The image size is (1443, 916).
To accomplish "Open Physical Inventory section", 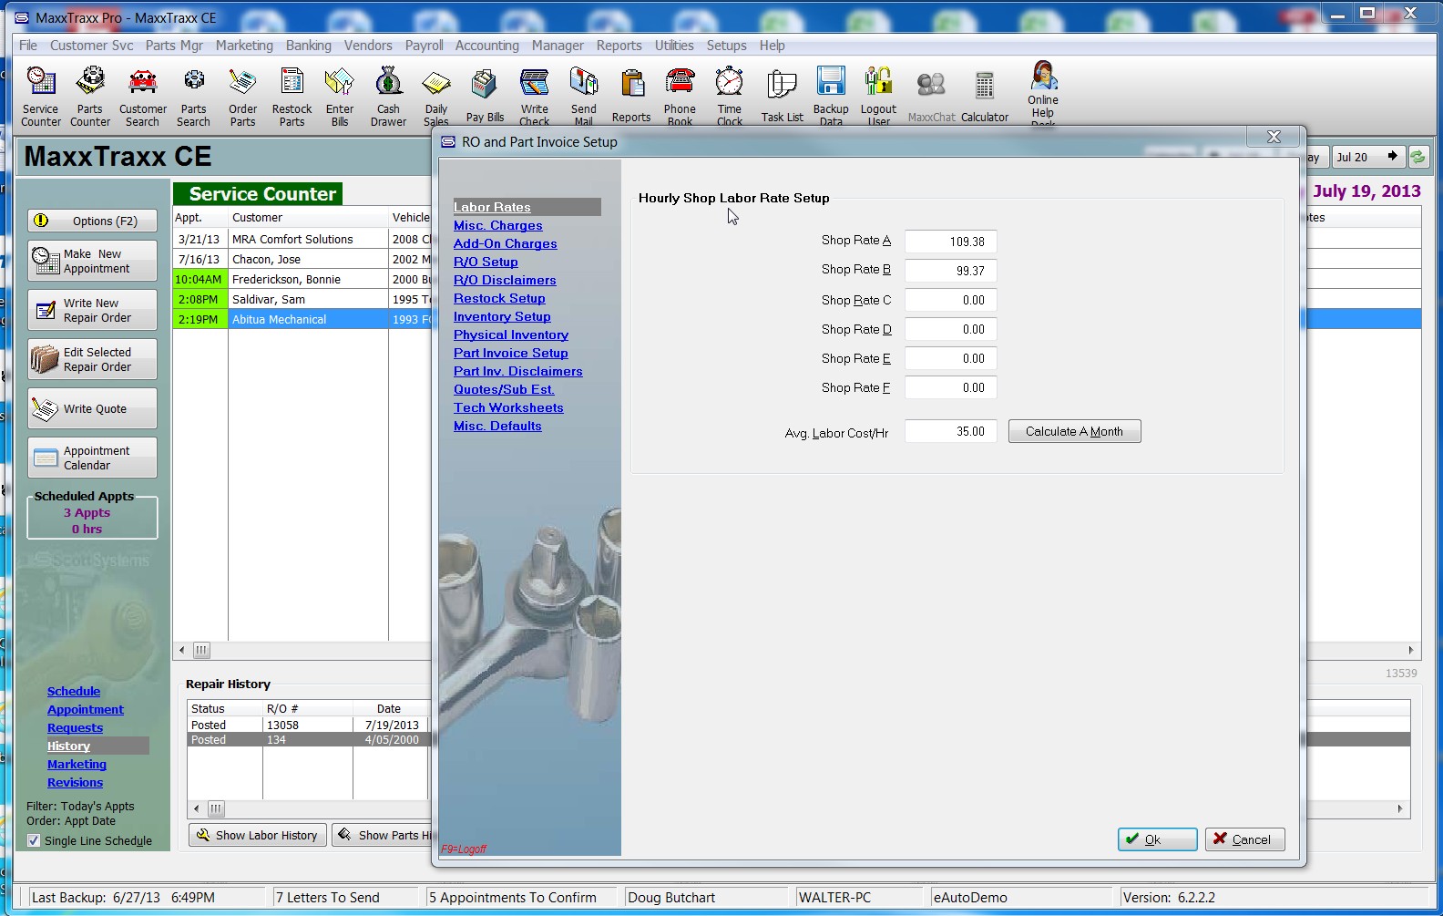I will [x=510, y=334].
